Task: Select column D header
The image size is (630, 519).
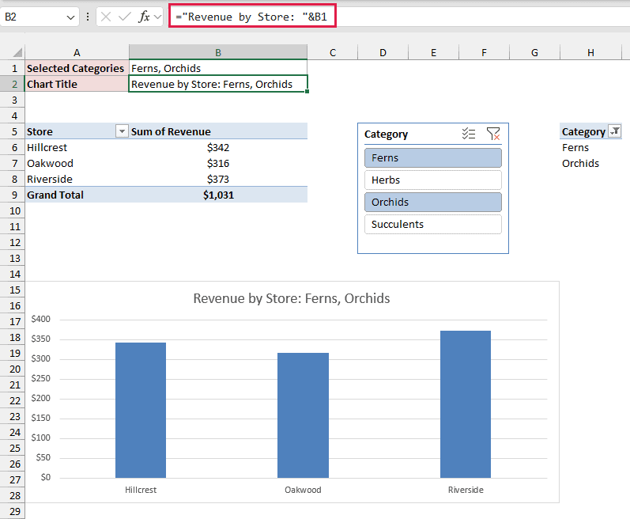Action: [x=383, y=52]
